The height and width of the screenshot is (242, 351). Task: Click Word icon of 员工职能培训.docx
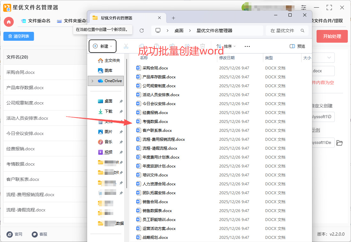[138, 219]
